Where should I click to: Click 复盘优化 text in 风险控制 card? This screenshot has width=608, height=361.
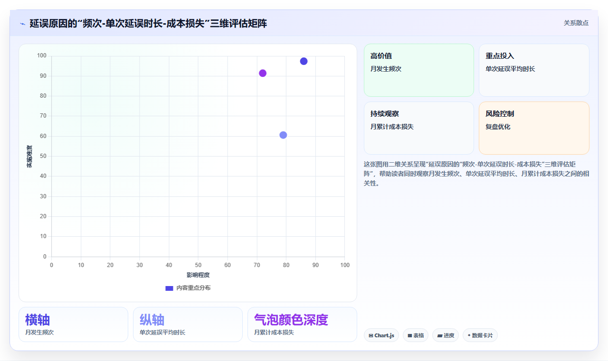498,127
